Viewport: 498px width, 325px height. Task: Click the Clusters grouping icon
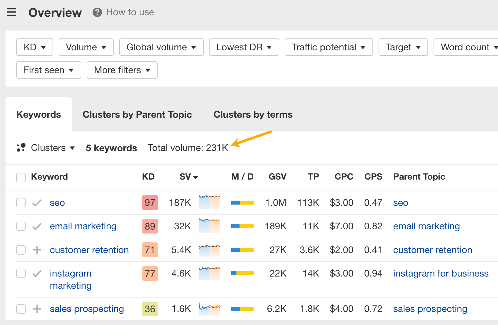click(21, 148)
